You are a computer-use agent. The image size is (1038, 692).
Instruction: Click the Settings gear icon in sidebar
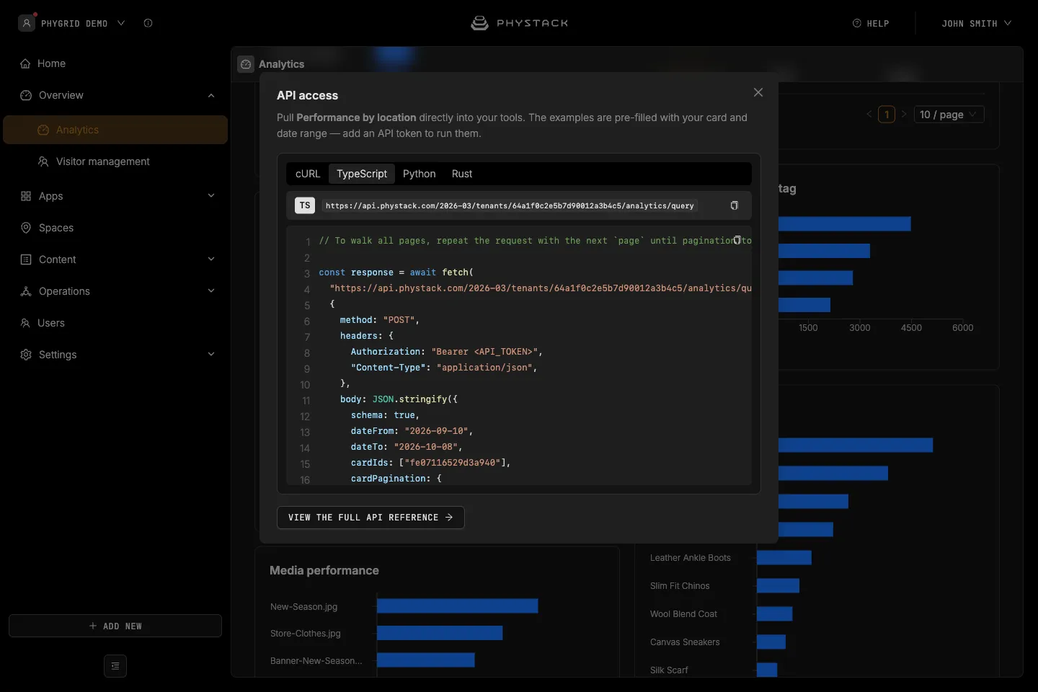(x=26, y=355)
